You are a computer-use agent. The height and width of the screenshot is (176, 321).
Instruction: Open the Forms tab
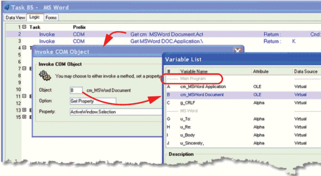51,18
